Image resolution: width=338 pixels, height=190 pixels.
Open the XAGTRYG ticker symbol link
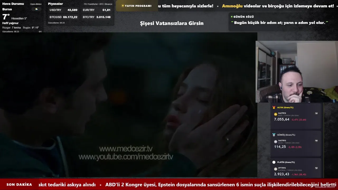282,141
